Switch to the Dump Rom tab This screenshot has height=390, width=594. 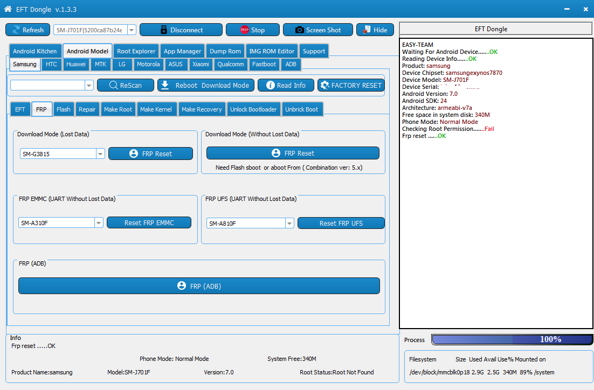[x=225, y=51]
